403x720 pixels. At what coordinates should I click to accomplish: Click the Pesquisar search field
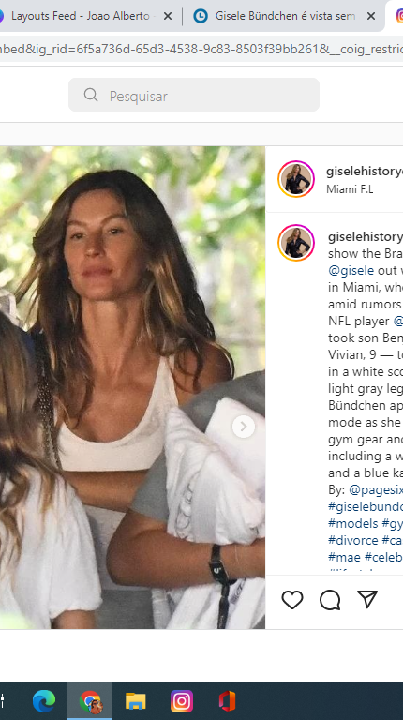[194, 95]
